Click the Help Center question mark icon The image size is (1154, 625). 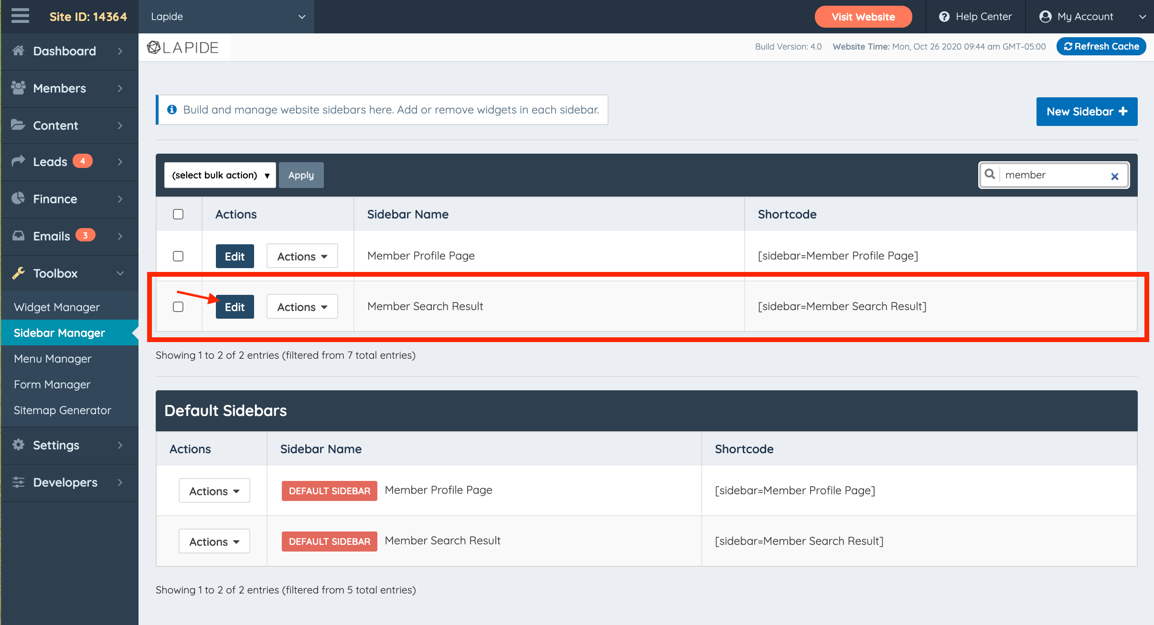(x=944, y=17)
